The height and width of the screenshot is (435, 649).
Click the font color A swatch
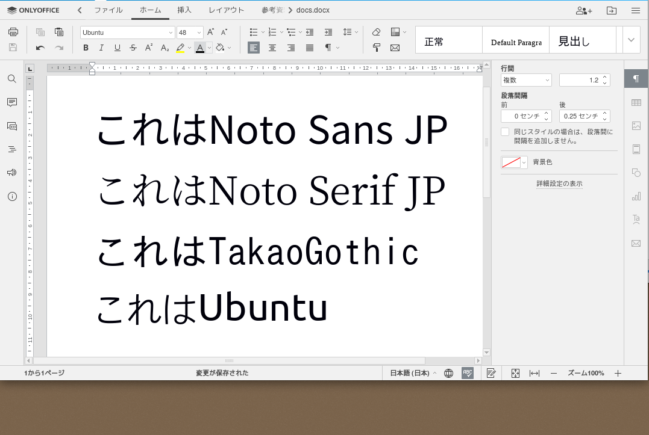point(200,48)
